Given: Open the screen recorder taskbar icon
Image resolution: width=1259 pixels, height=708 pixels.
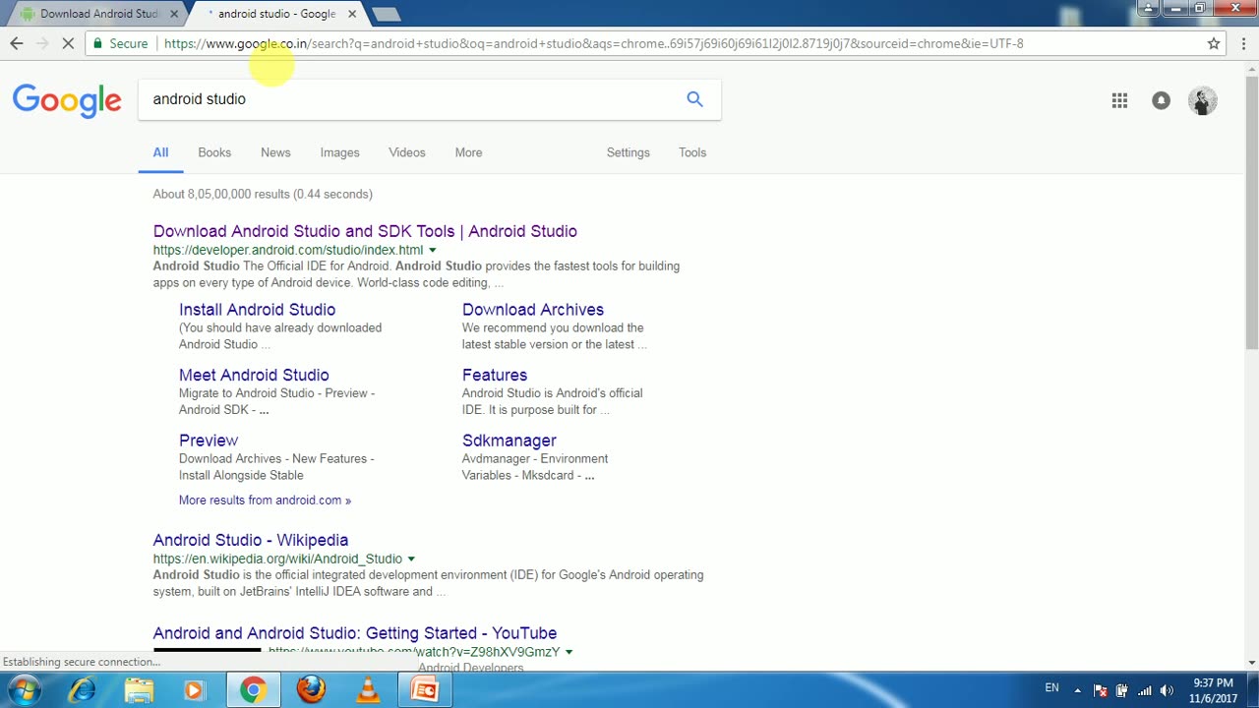Looking at the screenshot, I should coord(425,690).
